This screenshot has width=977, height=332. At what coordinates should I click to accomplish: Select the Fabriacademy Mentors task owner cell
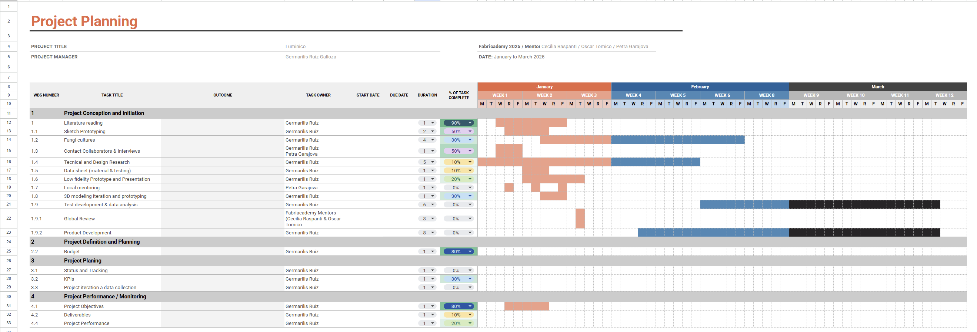(318, 218)
